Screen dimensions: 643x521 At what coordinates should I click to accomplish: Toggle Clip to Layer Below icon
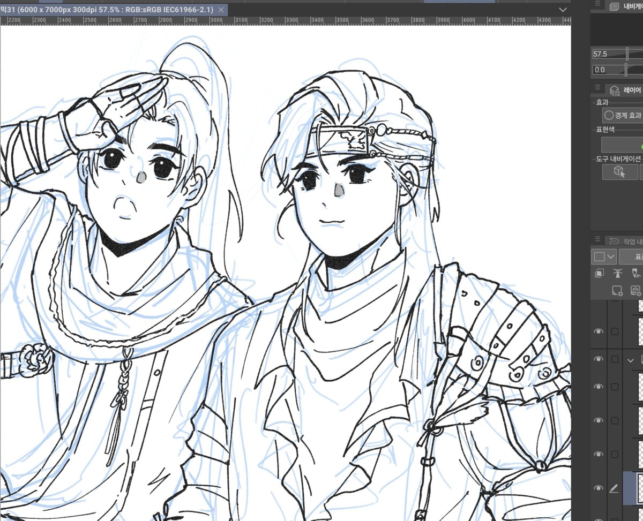[x=600, y=274]
